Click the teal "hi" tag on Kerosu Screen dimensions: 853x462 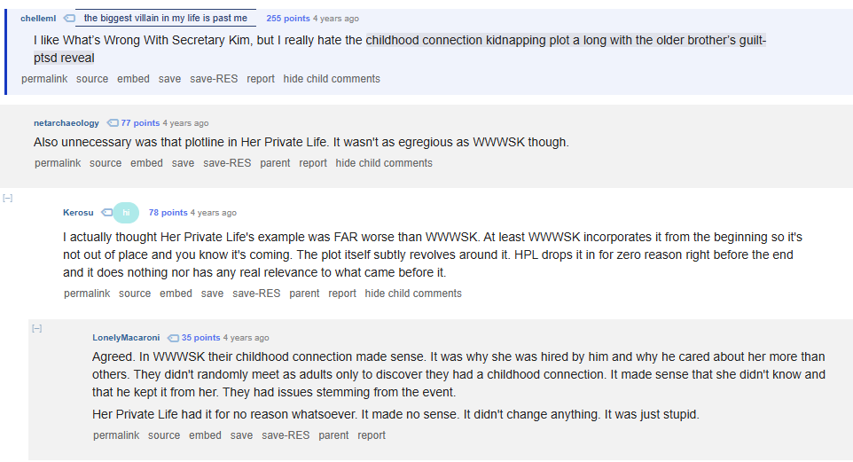point(126,213)
